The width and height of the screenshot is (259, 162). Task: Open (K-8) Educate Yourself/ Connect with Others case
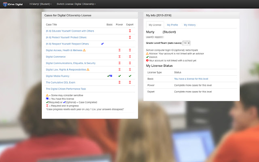(x=70, y=31)
